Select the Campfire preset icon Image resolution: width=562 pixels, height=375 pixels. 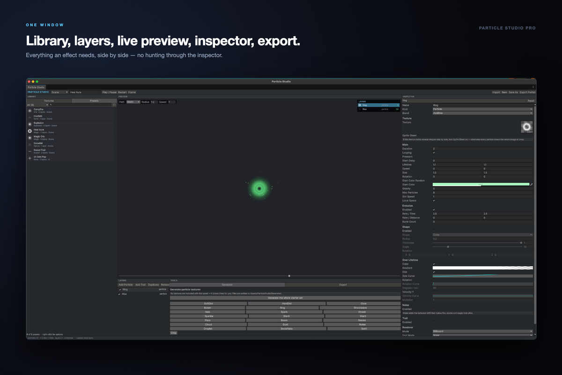[30, 111]
